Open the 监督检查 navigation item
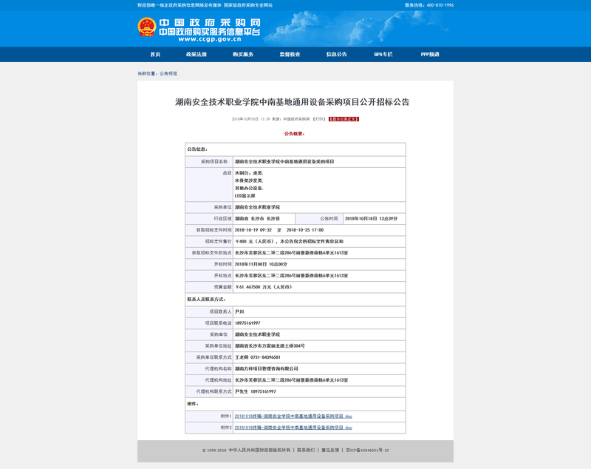Screen dimensions: 591x469 click(290, 54)
